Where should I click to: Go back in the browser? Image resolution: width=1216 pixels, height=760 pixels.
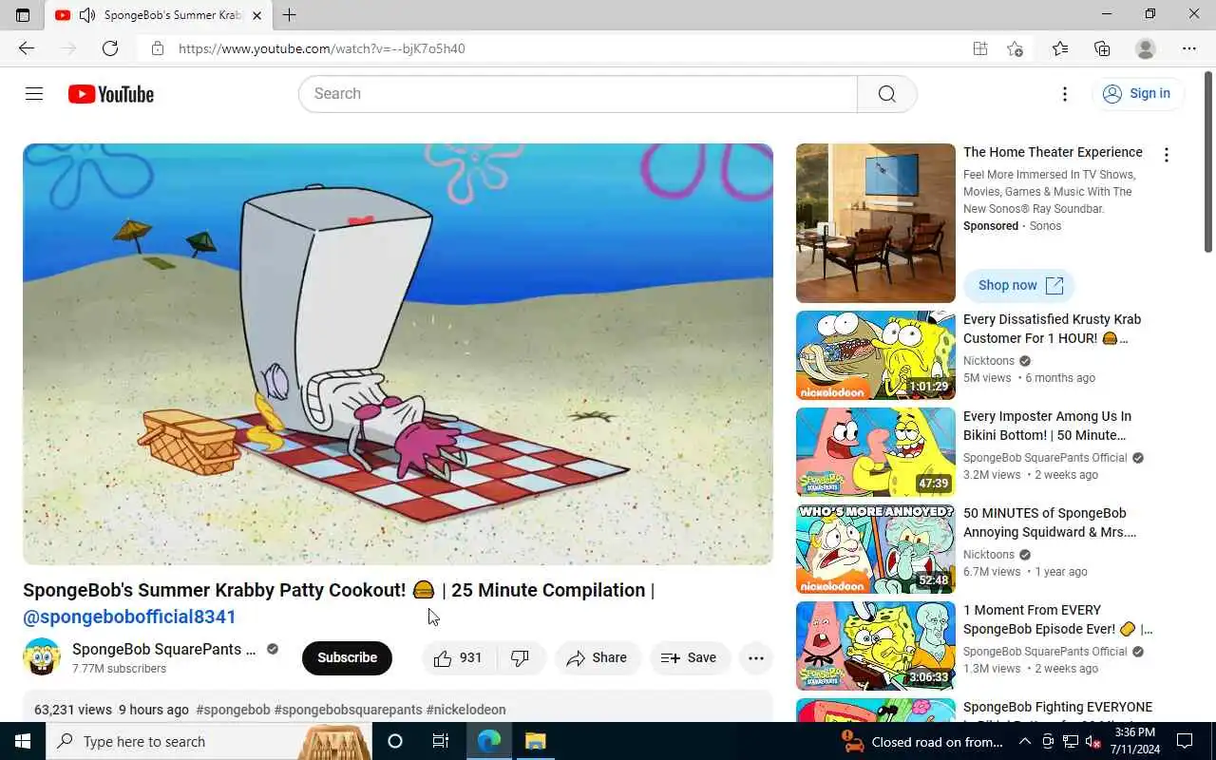(x=27, y=48)
